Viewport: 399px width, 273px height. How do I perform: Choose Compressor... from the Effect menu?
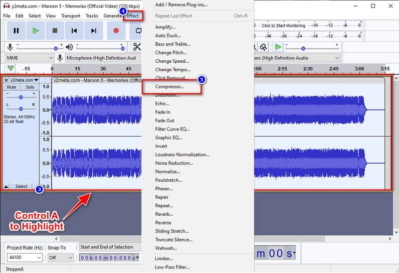(170, 87)
